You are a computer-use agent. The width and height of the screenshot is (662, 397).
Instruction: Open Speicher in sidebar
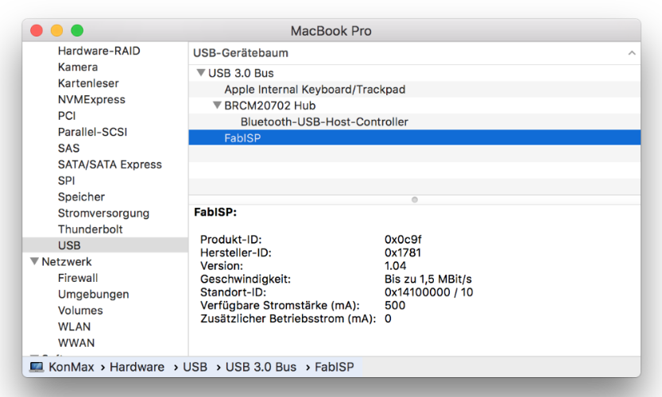pos(81,197)
